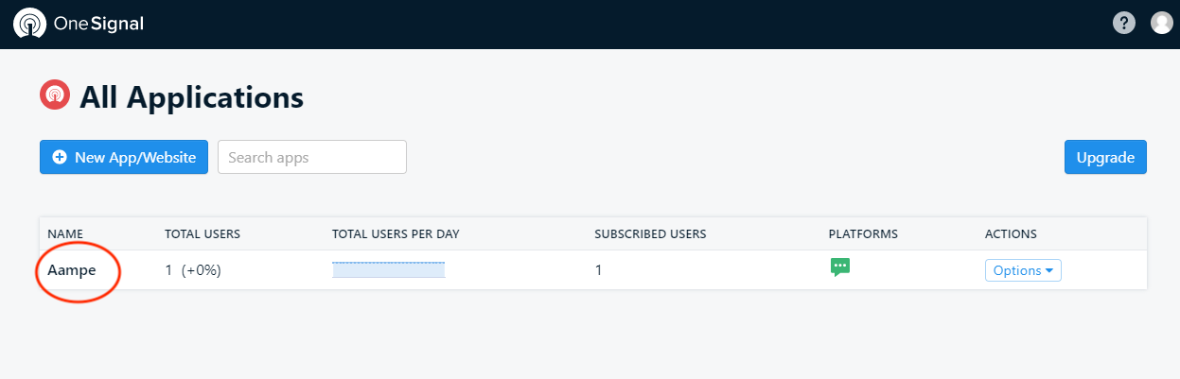Click the ACTIONS column header
This screenshot has width=1180, height=379.
click(x=1011, y=233)
